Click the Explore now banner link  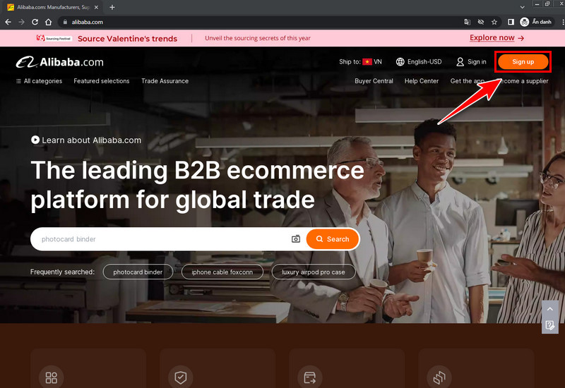(496, 38)
